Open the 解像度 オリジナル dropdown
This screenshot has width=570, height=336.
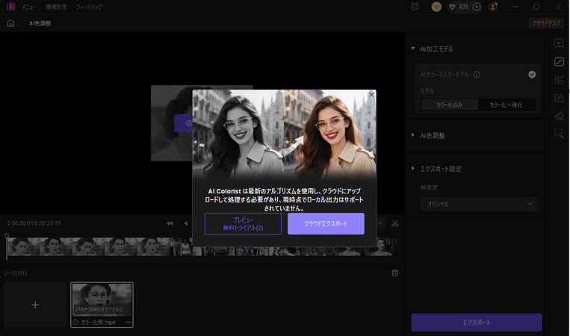[x=478, y=204]
